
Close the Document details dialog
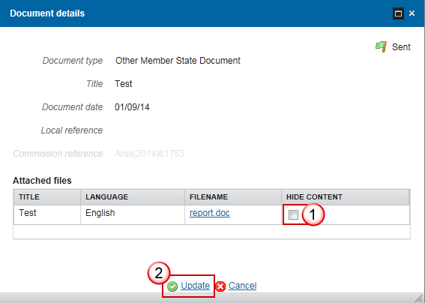[412, 13]
